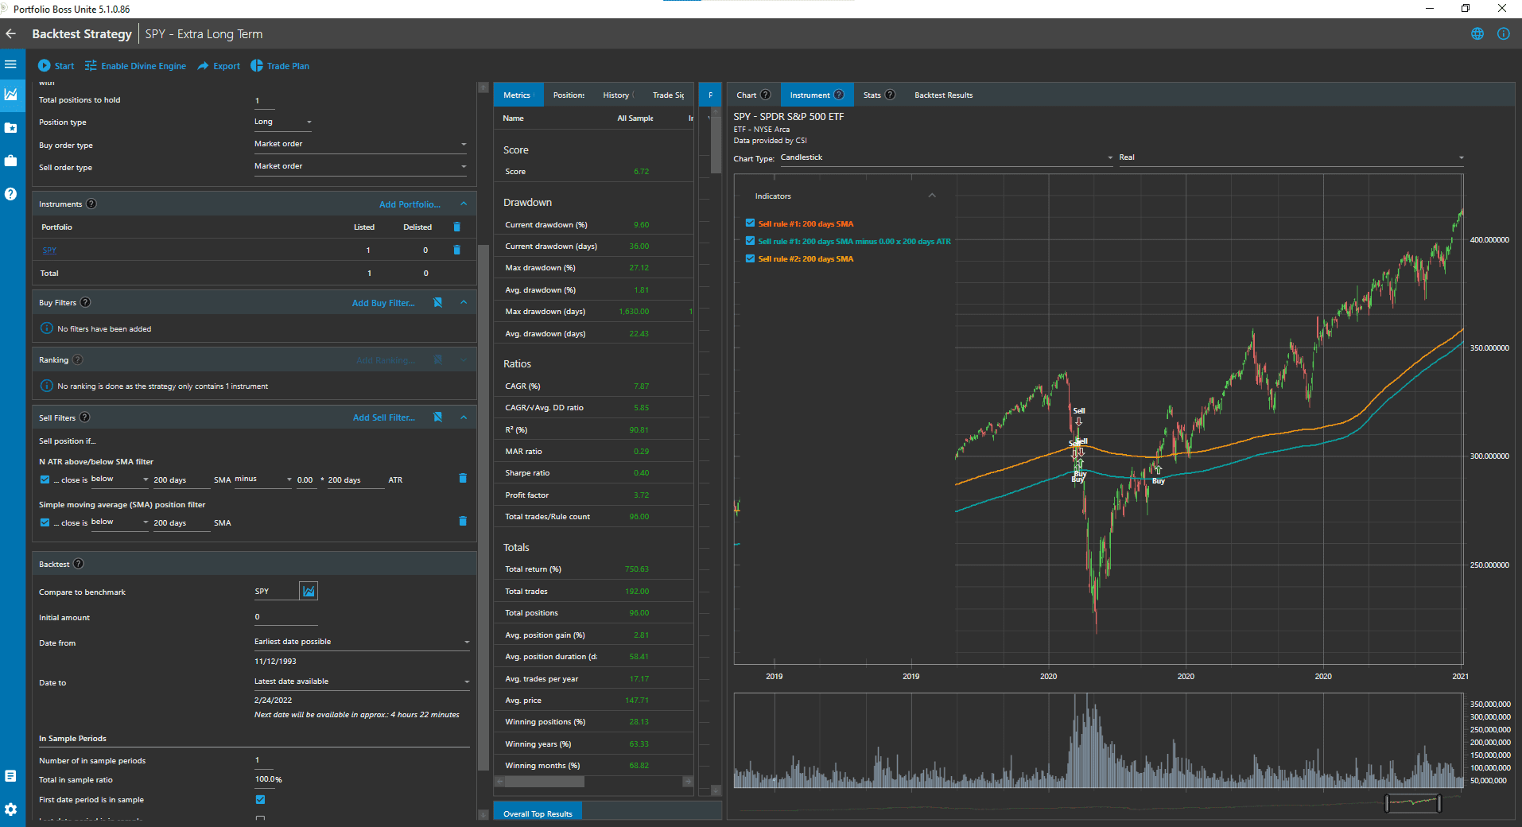This screenshot has width=1522, height=827.
Task: Open the Trade Plan tool
Action: point(280,65)
